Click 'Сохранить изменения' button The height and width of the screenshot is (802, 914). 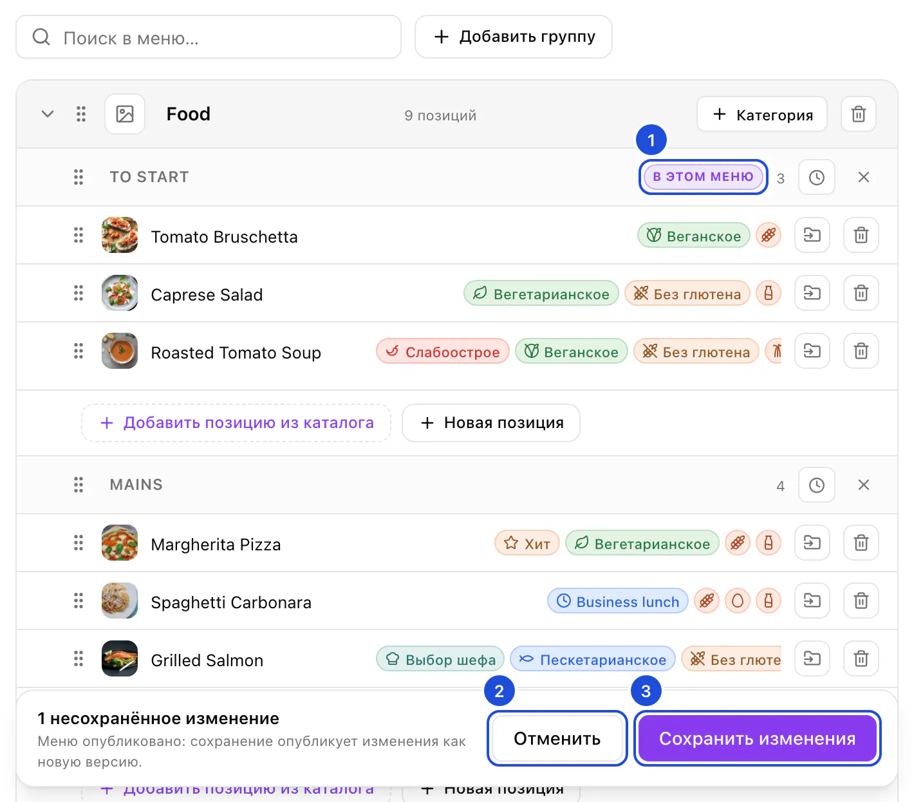(758, 739)
